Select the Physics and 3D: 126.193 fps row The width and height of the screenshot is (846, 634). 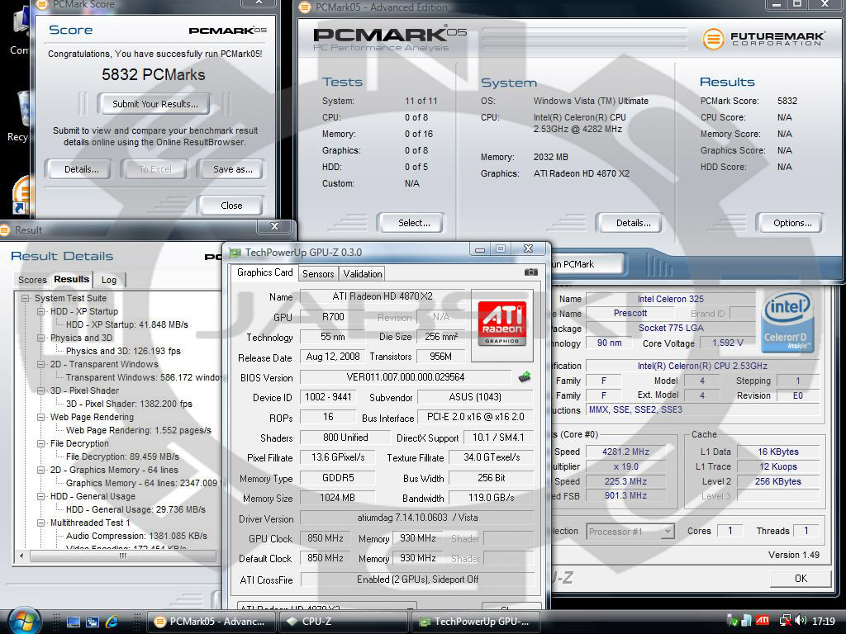pyautogui.click(x=123, y=351)
